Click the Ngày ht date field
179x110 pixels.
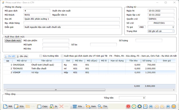pos(161,11)
